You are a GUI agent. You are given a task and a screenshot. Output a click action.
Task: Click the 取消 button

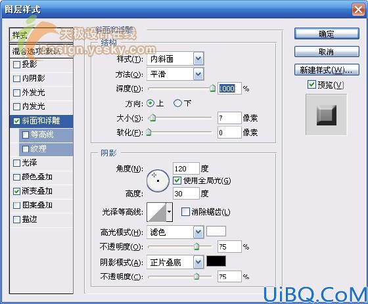327,51
